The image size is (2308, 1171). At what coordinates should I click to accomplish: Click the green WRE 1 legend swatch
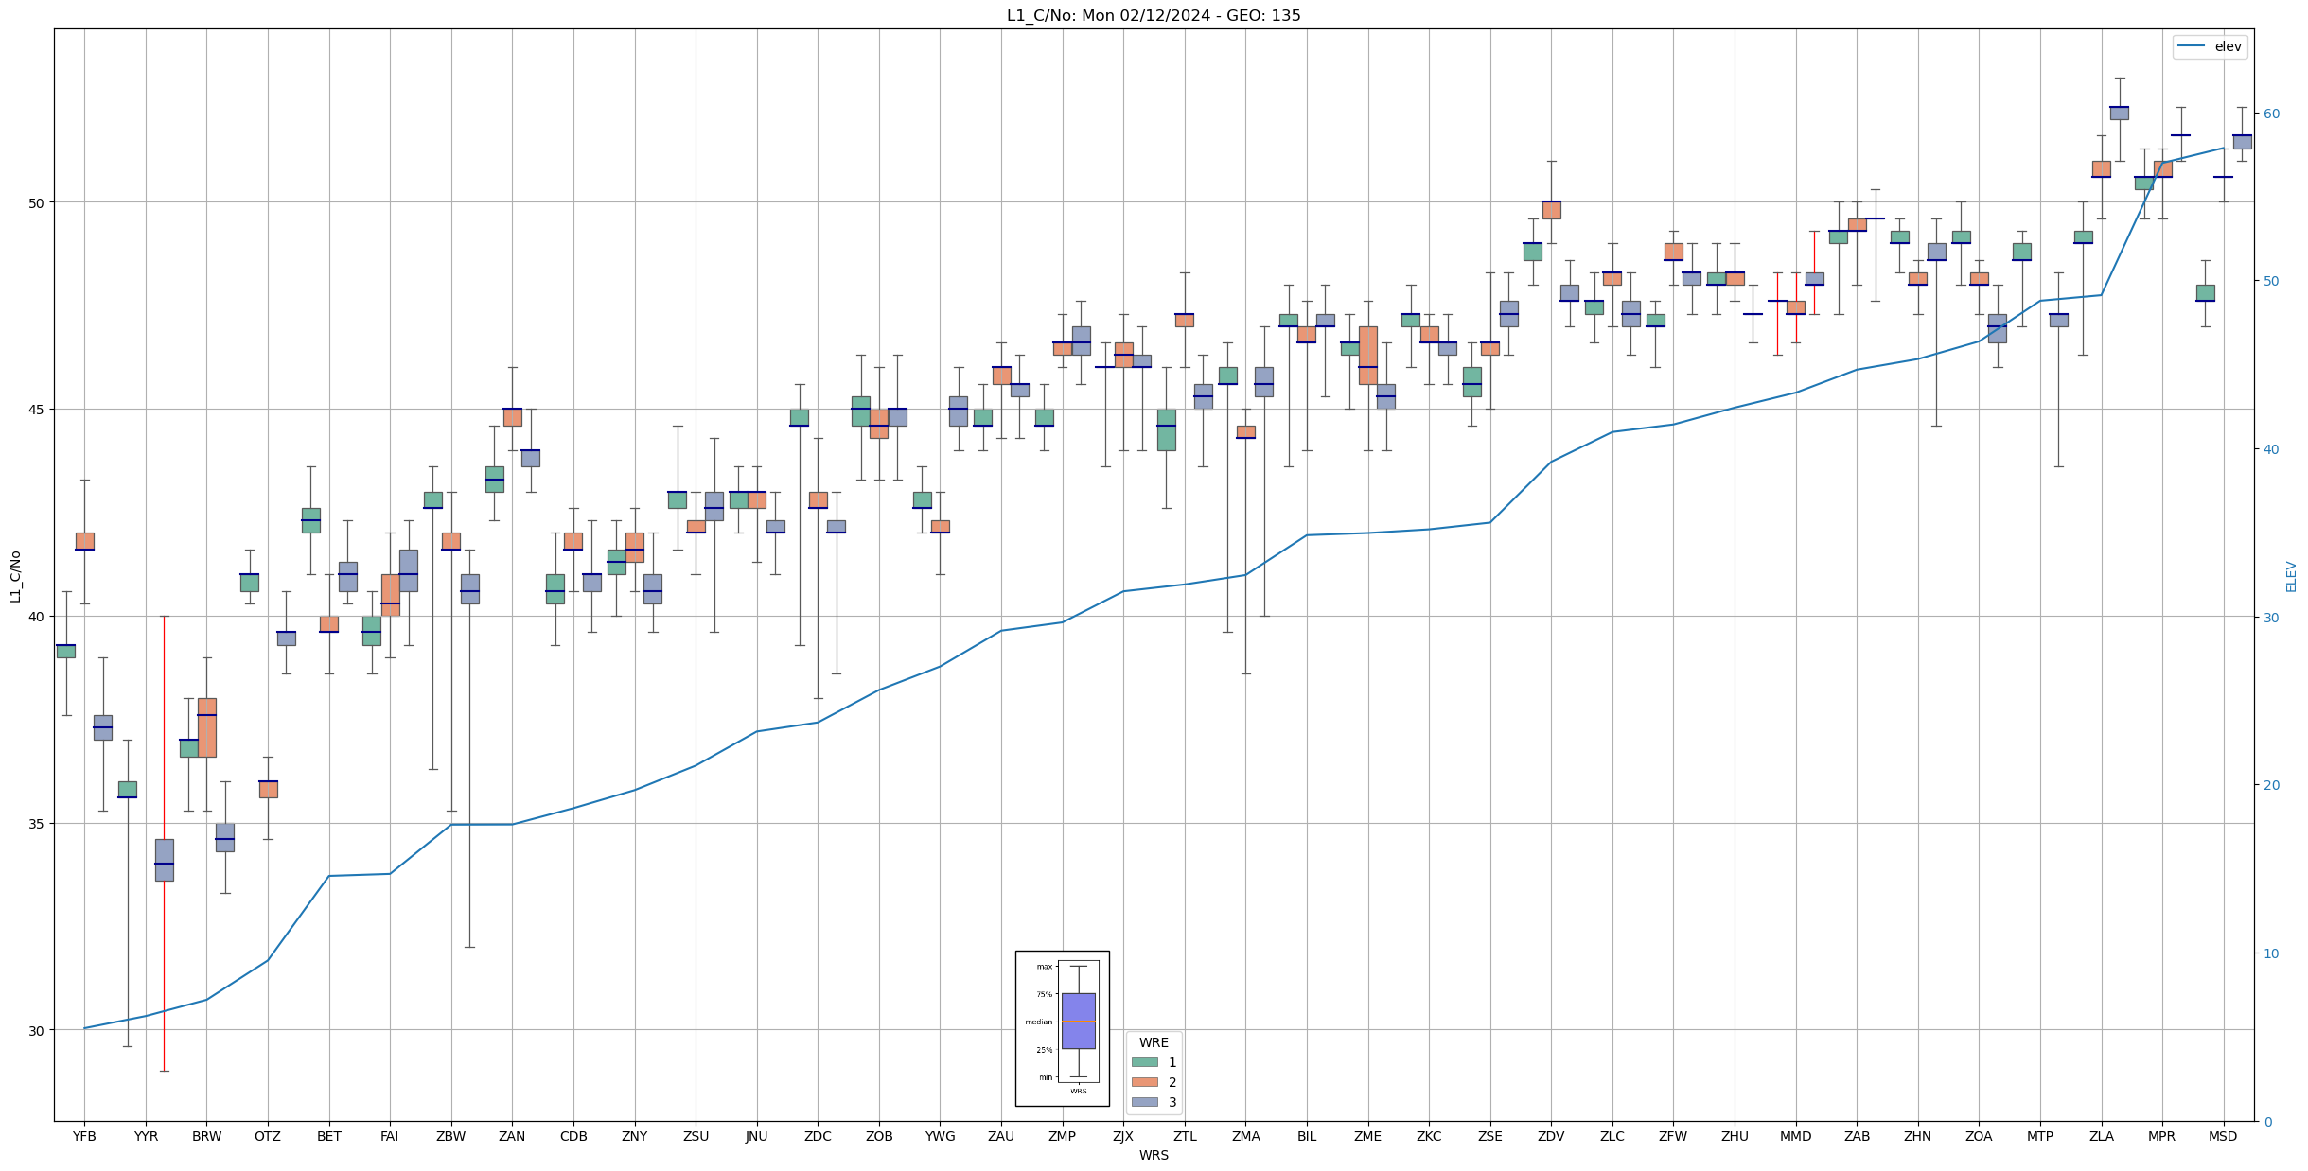pyautogui.click(x=1144, y=1062)
